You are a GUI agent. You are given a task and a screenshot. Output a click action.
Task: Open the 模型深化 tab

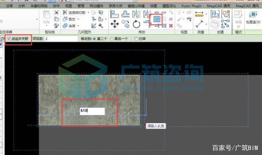click(169, 6)
